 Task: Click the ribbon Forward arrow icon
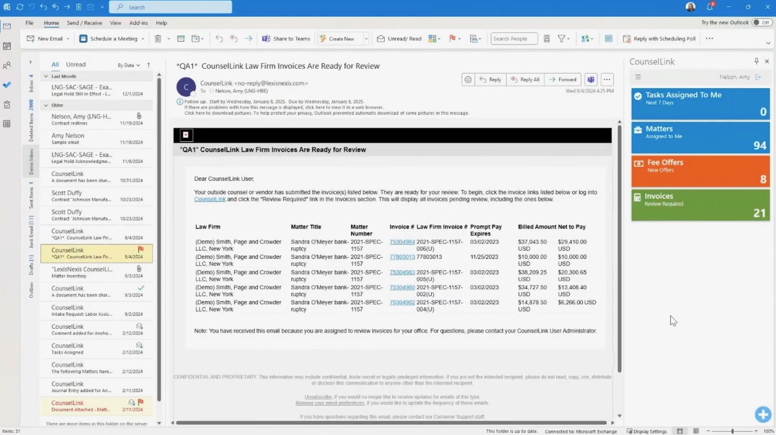pyautogui.click(x=248, y=39)
